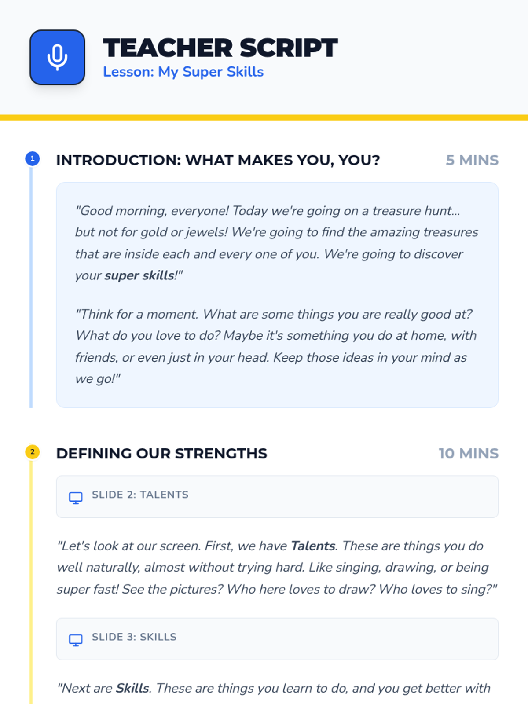The height and width of the screenshot is (704, 528).
Task: Click the light blue introduction timeline line
Action: [31, 286]
